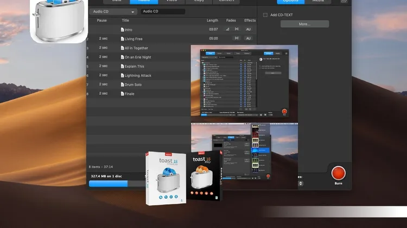The image size is (407, 228).
Task: Click the '327.4 MB on 1 disc' label
Action: click(106, 176)
